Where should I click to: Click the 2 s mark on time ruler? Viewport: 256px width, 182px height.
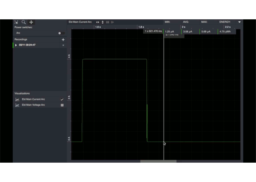click(x=184, y=27)
